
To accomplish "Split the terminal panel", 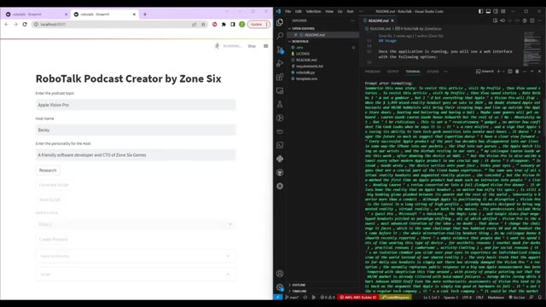I will pyautogui.click(x=510, y=72).
